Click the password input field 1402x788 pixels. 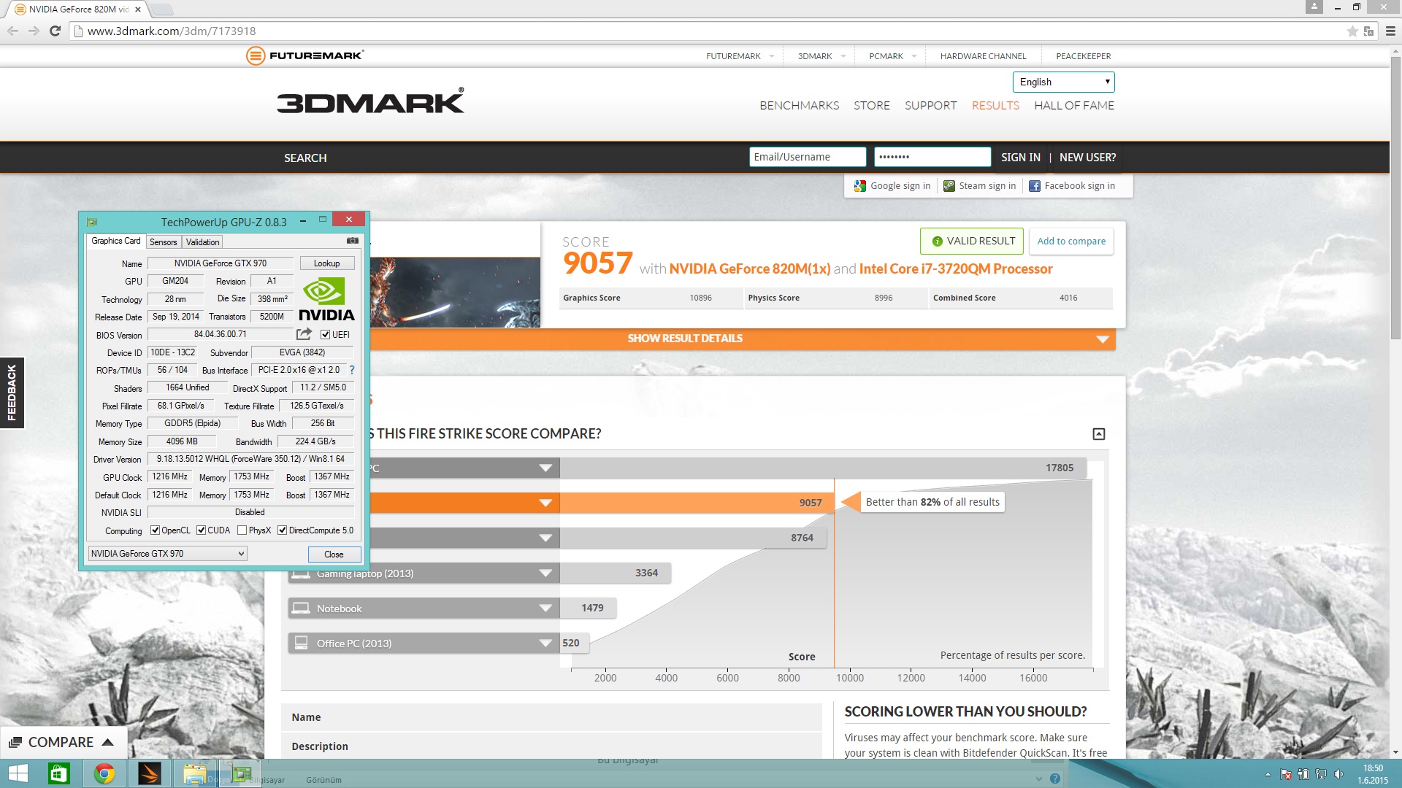(x=932, y=157)
